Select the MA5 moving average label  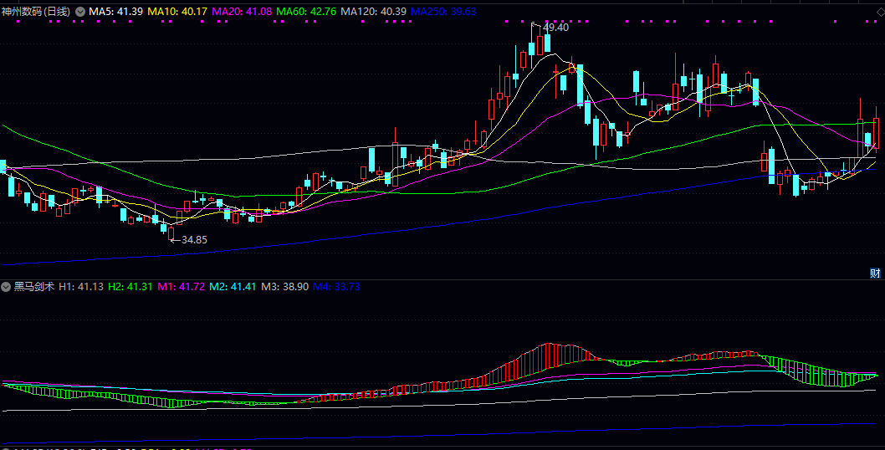[116, 12]
